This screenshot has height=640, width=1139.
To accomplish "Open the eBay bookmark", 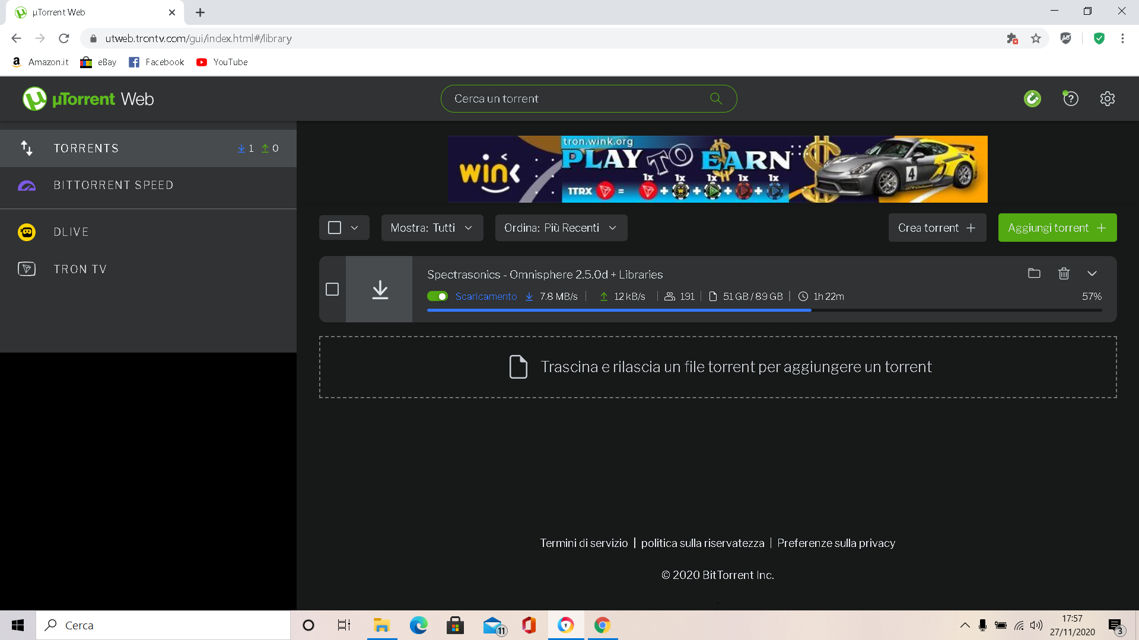I will pyautogui.click(x=98, y=62).
